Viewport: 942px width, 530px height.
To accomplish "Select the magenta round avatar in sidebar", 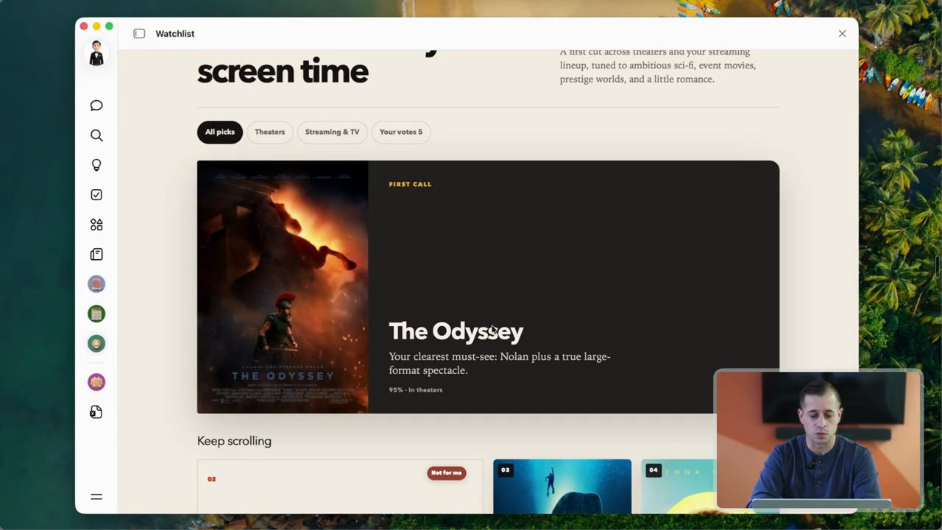I will tap(96, 382).
